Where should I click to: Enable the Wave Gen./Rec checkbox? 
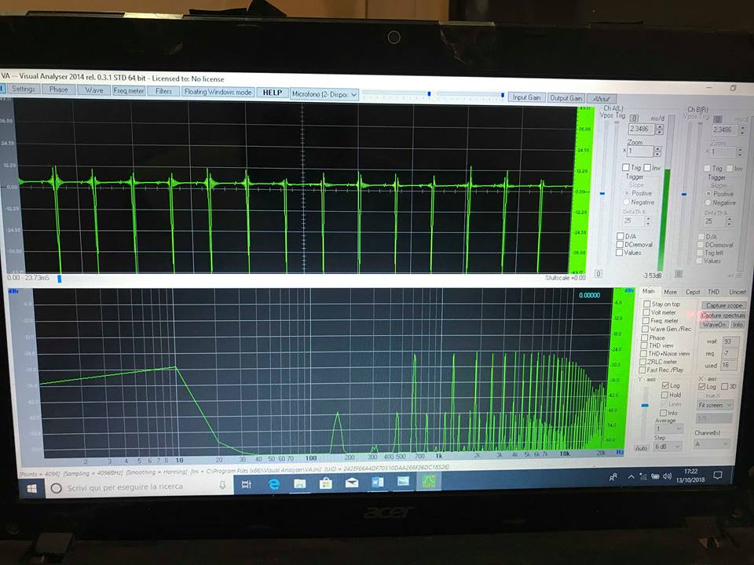646,329
